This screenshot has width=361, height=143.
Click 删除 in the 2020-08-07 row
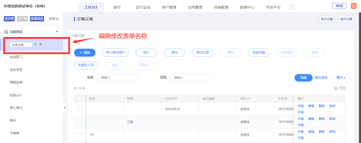click(322, 106)
